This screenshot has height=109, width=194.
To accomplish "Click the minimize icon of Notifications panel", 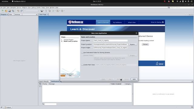I will 192,81.
